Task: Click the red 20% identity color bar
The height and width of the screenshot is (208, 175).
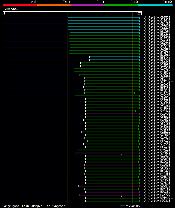Action: click(x=20, y=5)
